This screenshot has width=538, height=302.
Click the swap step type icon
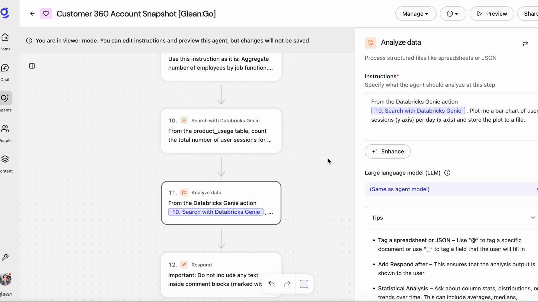pos(525,44)
